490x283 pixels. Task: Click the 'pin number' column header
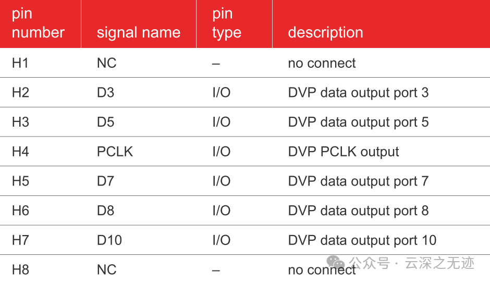[x=38, y=23]
